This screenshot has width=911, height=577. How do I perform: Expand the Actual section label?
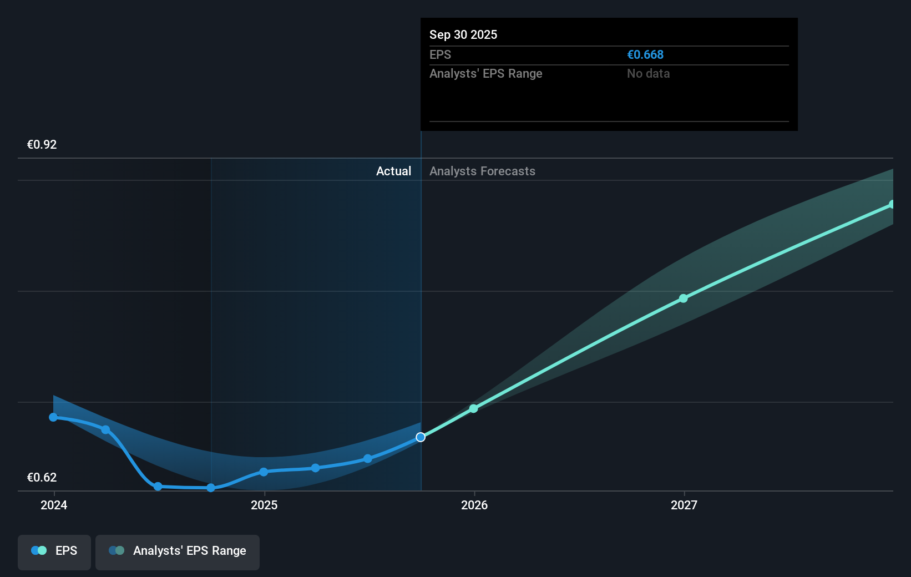coord(393,171)
